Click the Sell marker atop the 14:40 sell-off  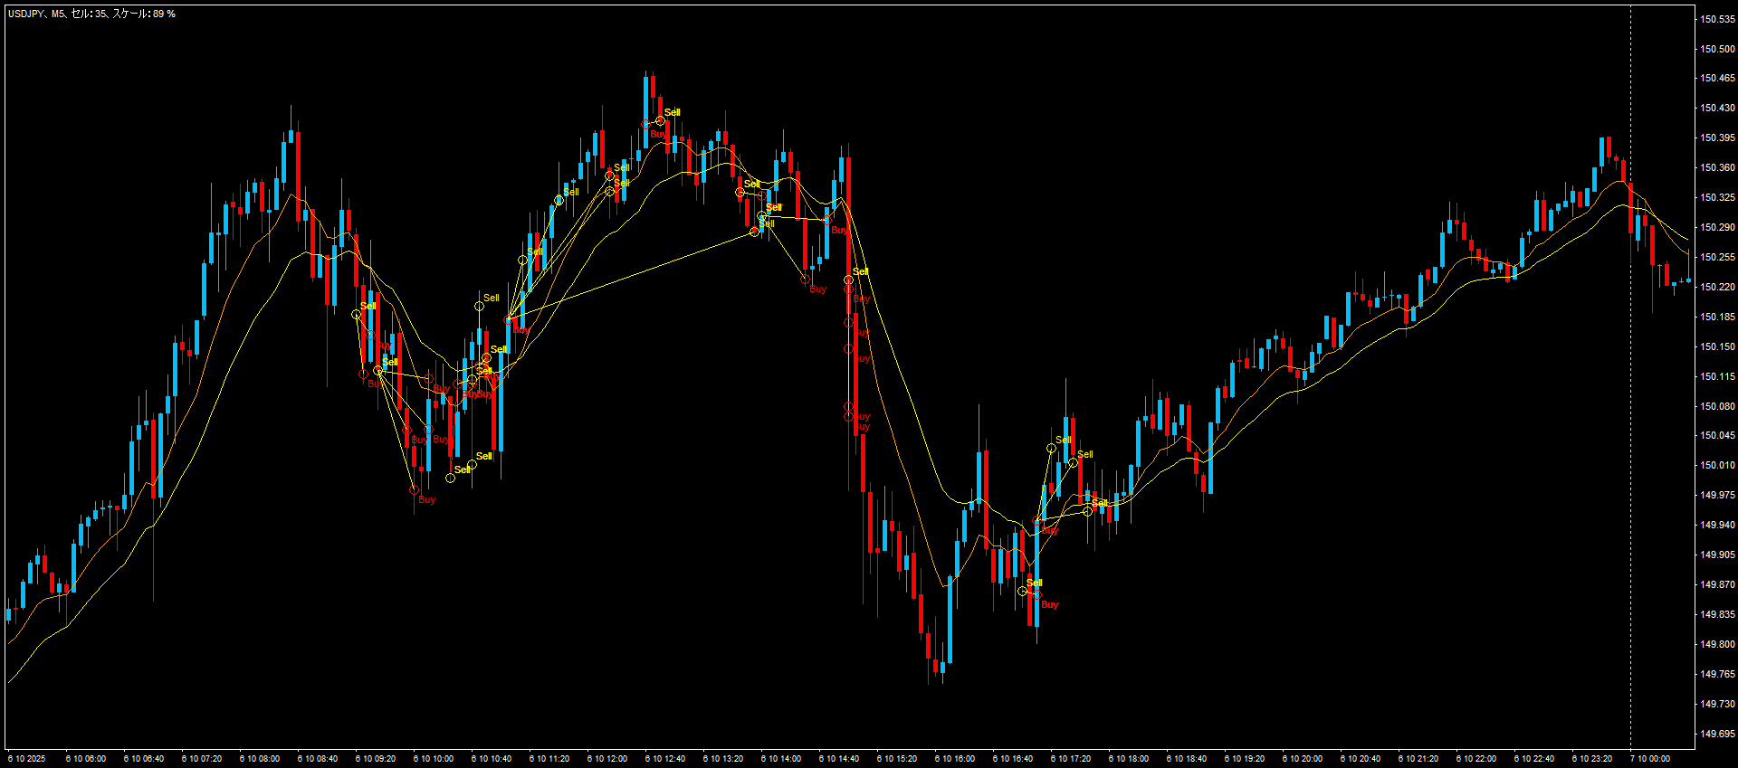coord(860,271)
